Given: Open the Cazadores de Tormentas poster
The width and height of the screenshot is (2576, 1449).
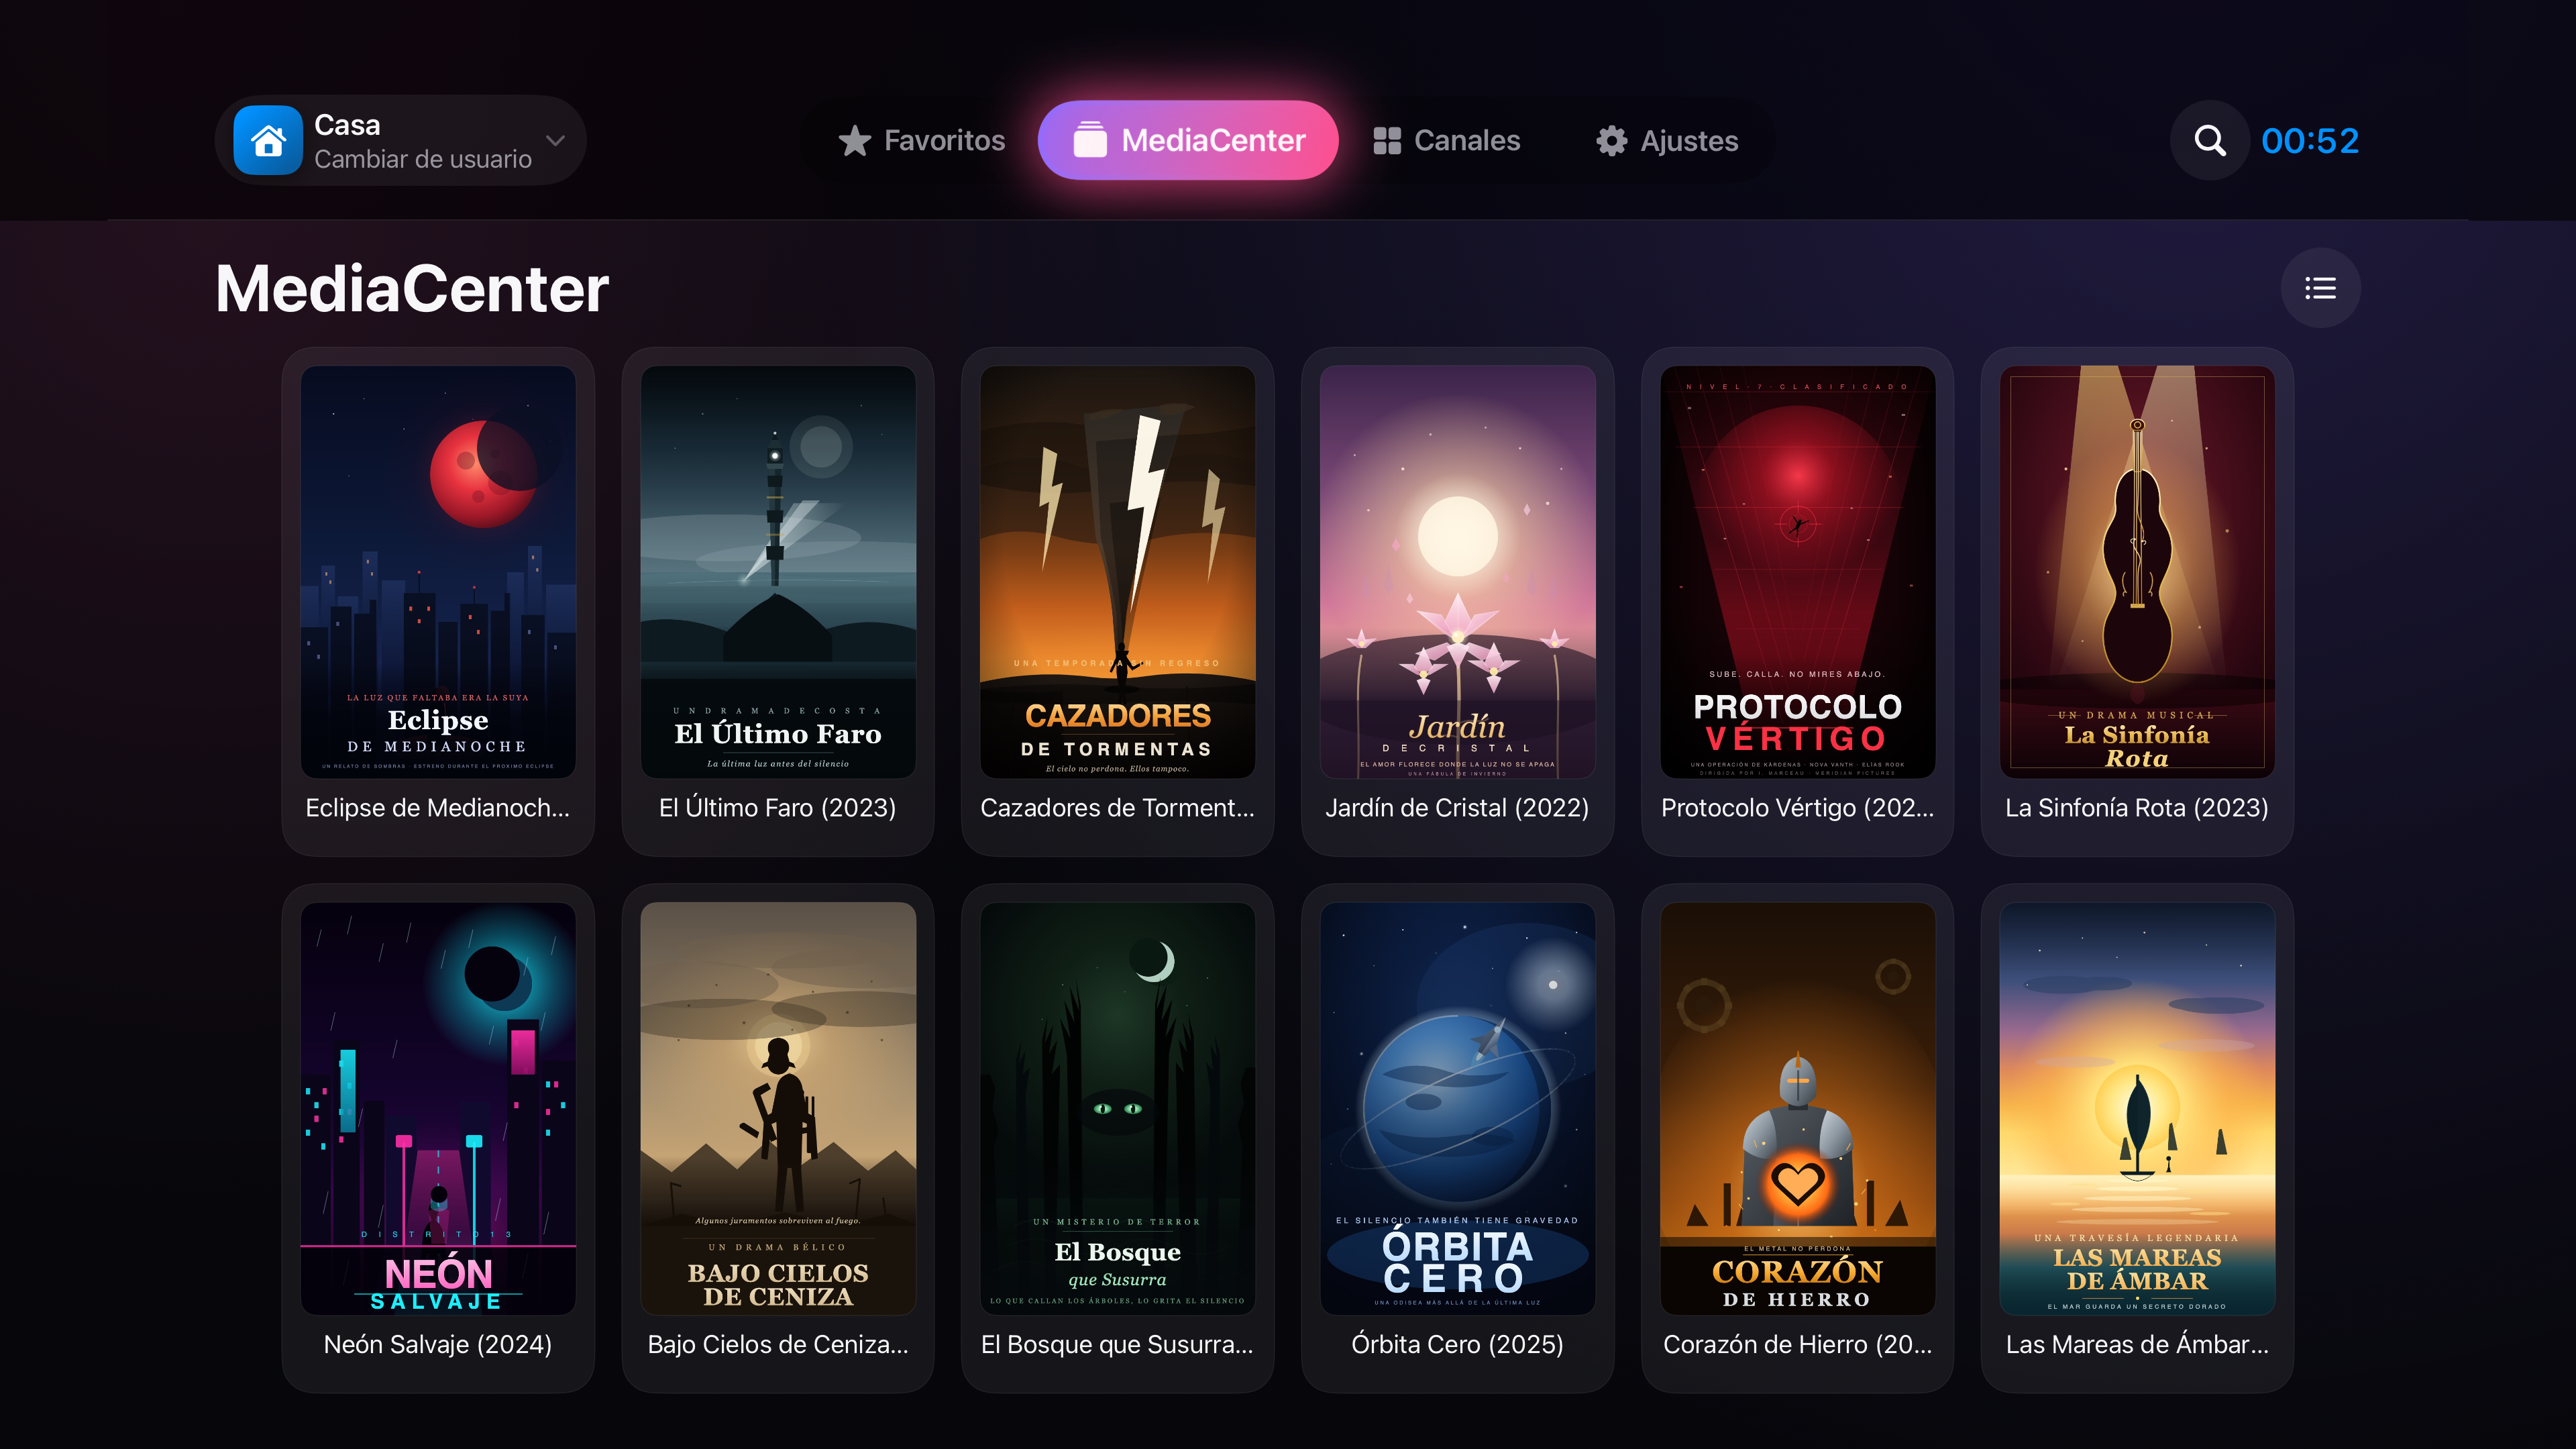Looking at the screenshot, I should [1118, 572].
